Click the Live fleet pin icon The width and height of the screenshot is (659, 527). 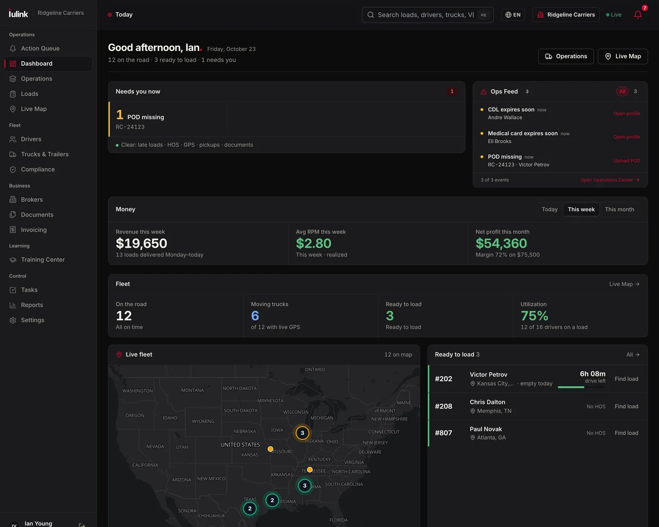[119, 355]
